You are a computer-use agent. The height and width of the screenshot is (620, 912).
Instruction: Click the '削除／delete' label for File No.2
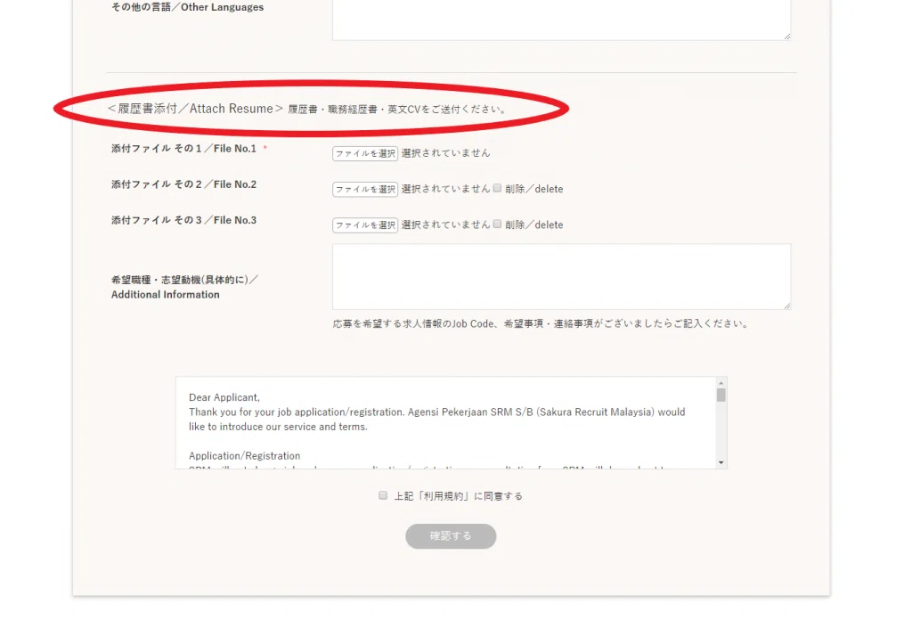(534, 189)
